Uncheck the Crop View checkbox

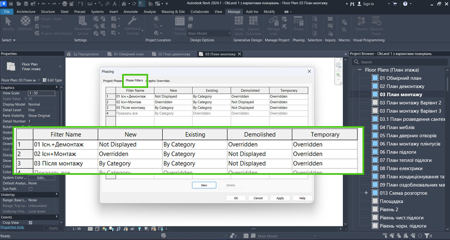point(31,223)
